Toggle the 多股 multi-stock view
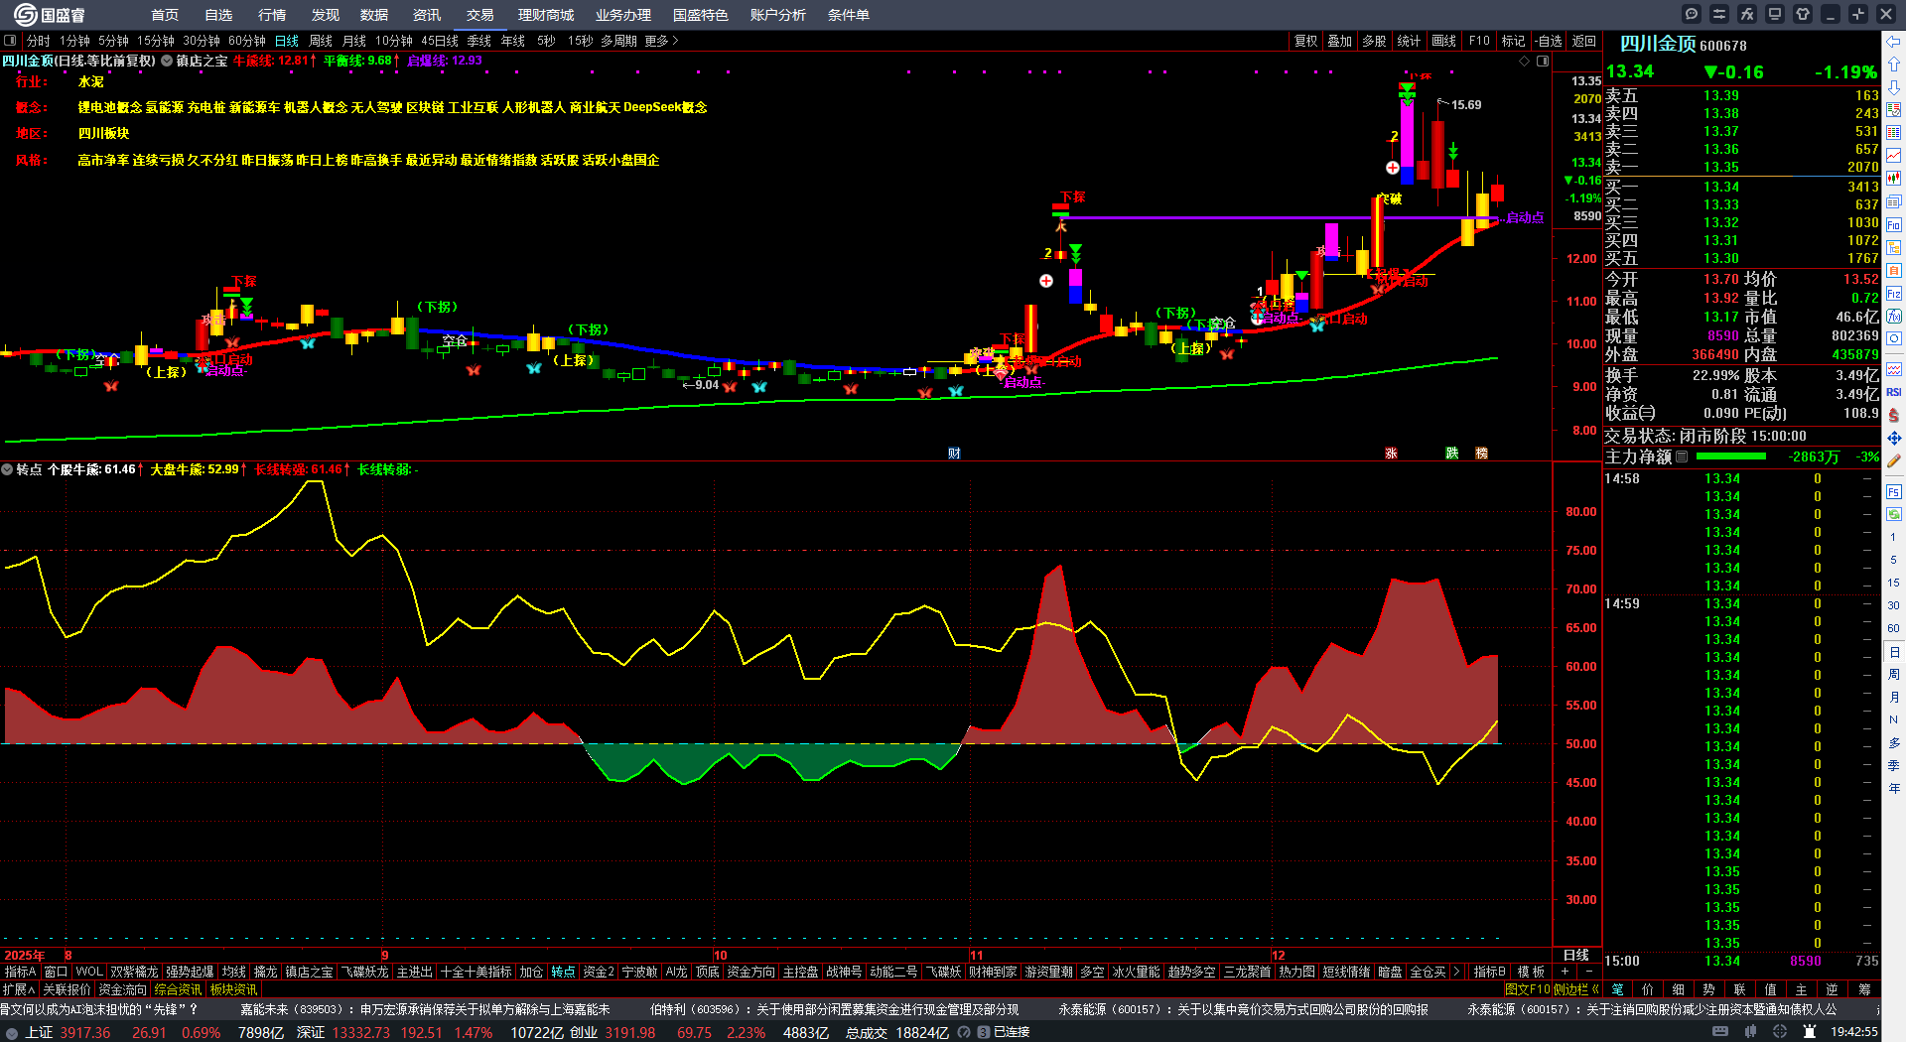This screenshot has width=1906, height=1042. (x=1374, y=41)
